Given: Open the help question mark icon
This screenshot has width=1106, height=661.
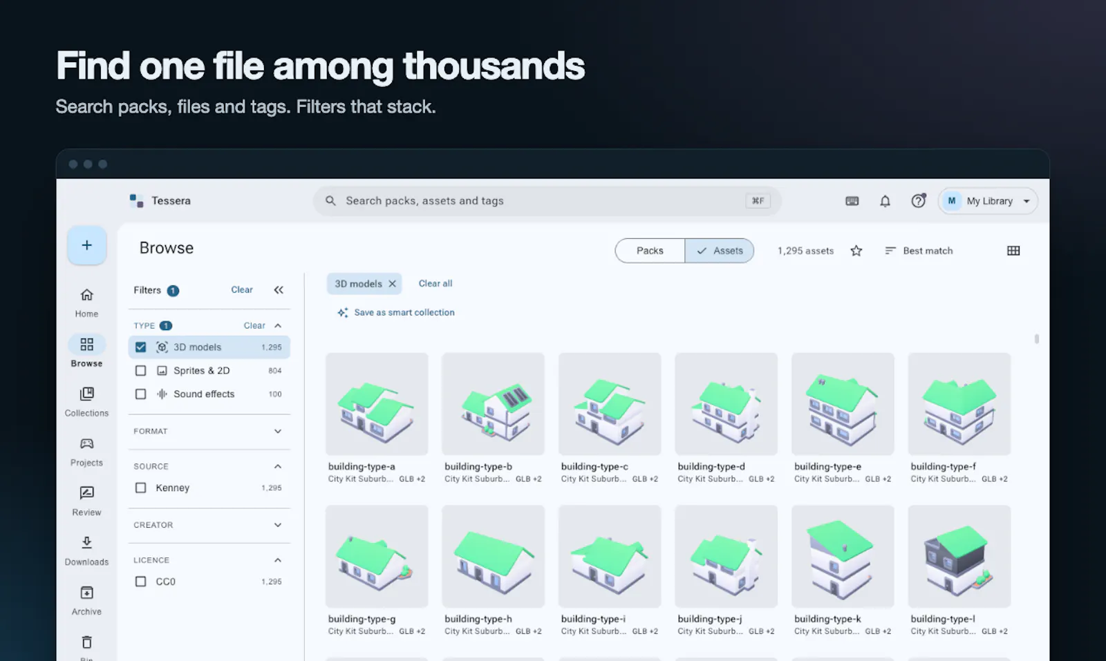Looking at the screenshot, I should point(918,201).
